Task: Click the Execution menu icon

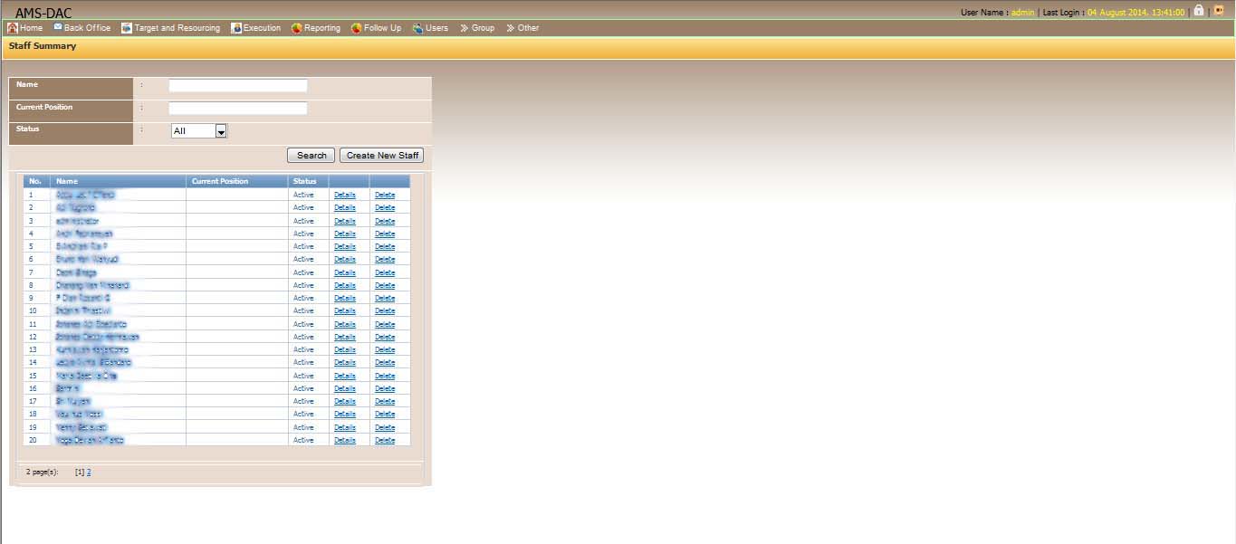Action: (236, 28)
